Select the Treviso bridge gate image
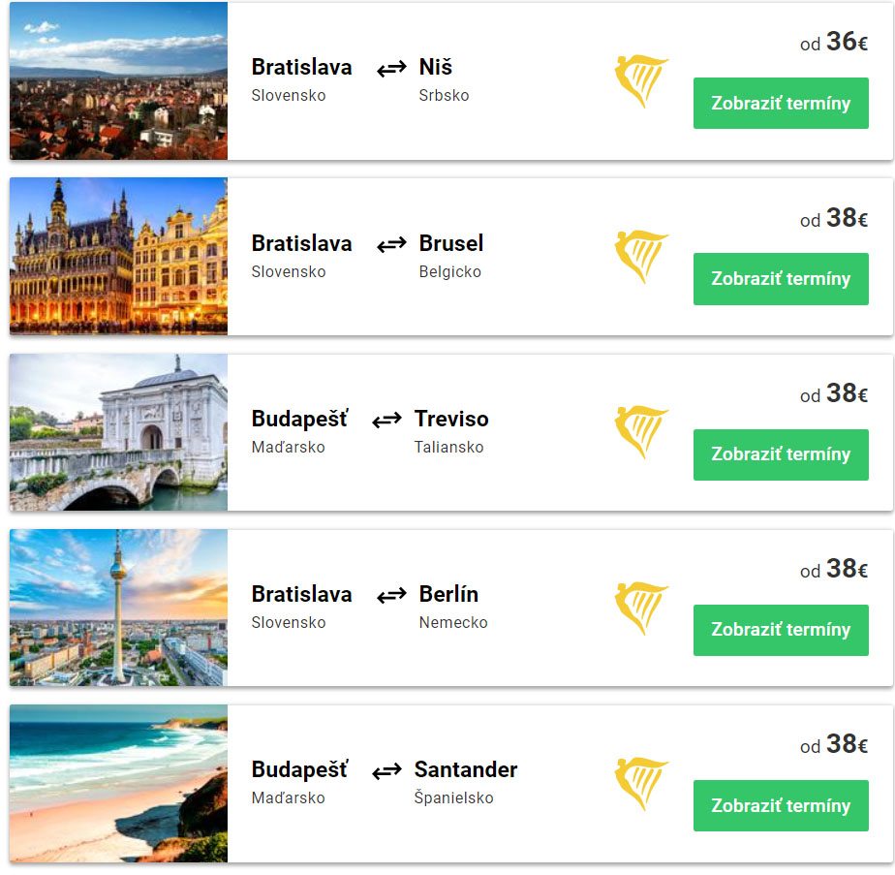The image size is (895, 875). [119, 432]
